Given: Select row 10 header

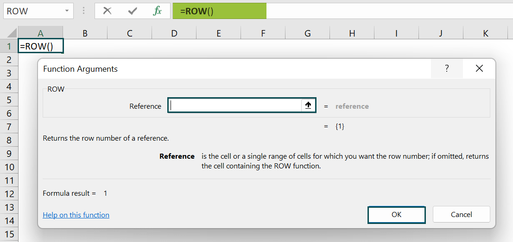Looking at the screenshot, I should point(9,167).
